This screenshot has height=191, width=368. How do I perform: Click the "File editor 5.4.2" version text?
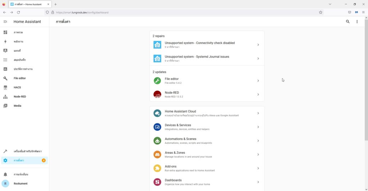(x=173, y=83)
